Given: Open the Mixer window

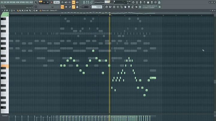Looking at the screenshot, I should pyautogui.click(x=118, y=7).
